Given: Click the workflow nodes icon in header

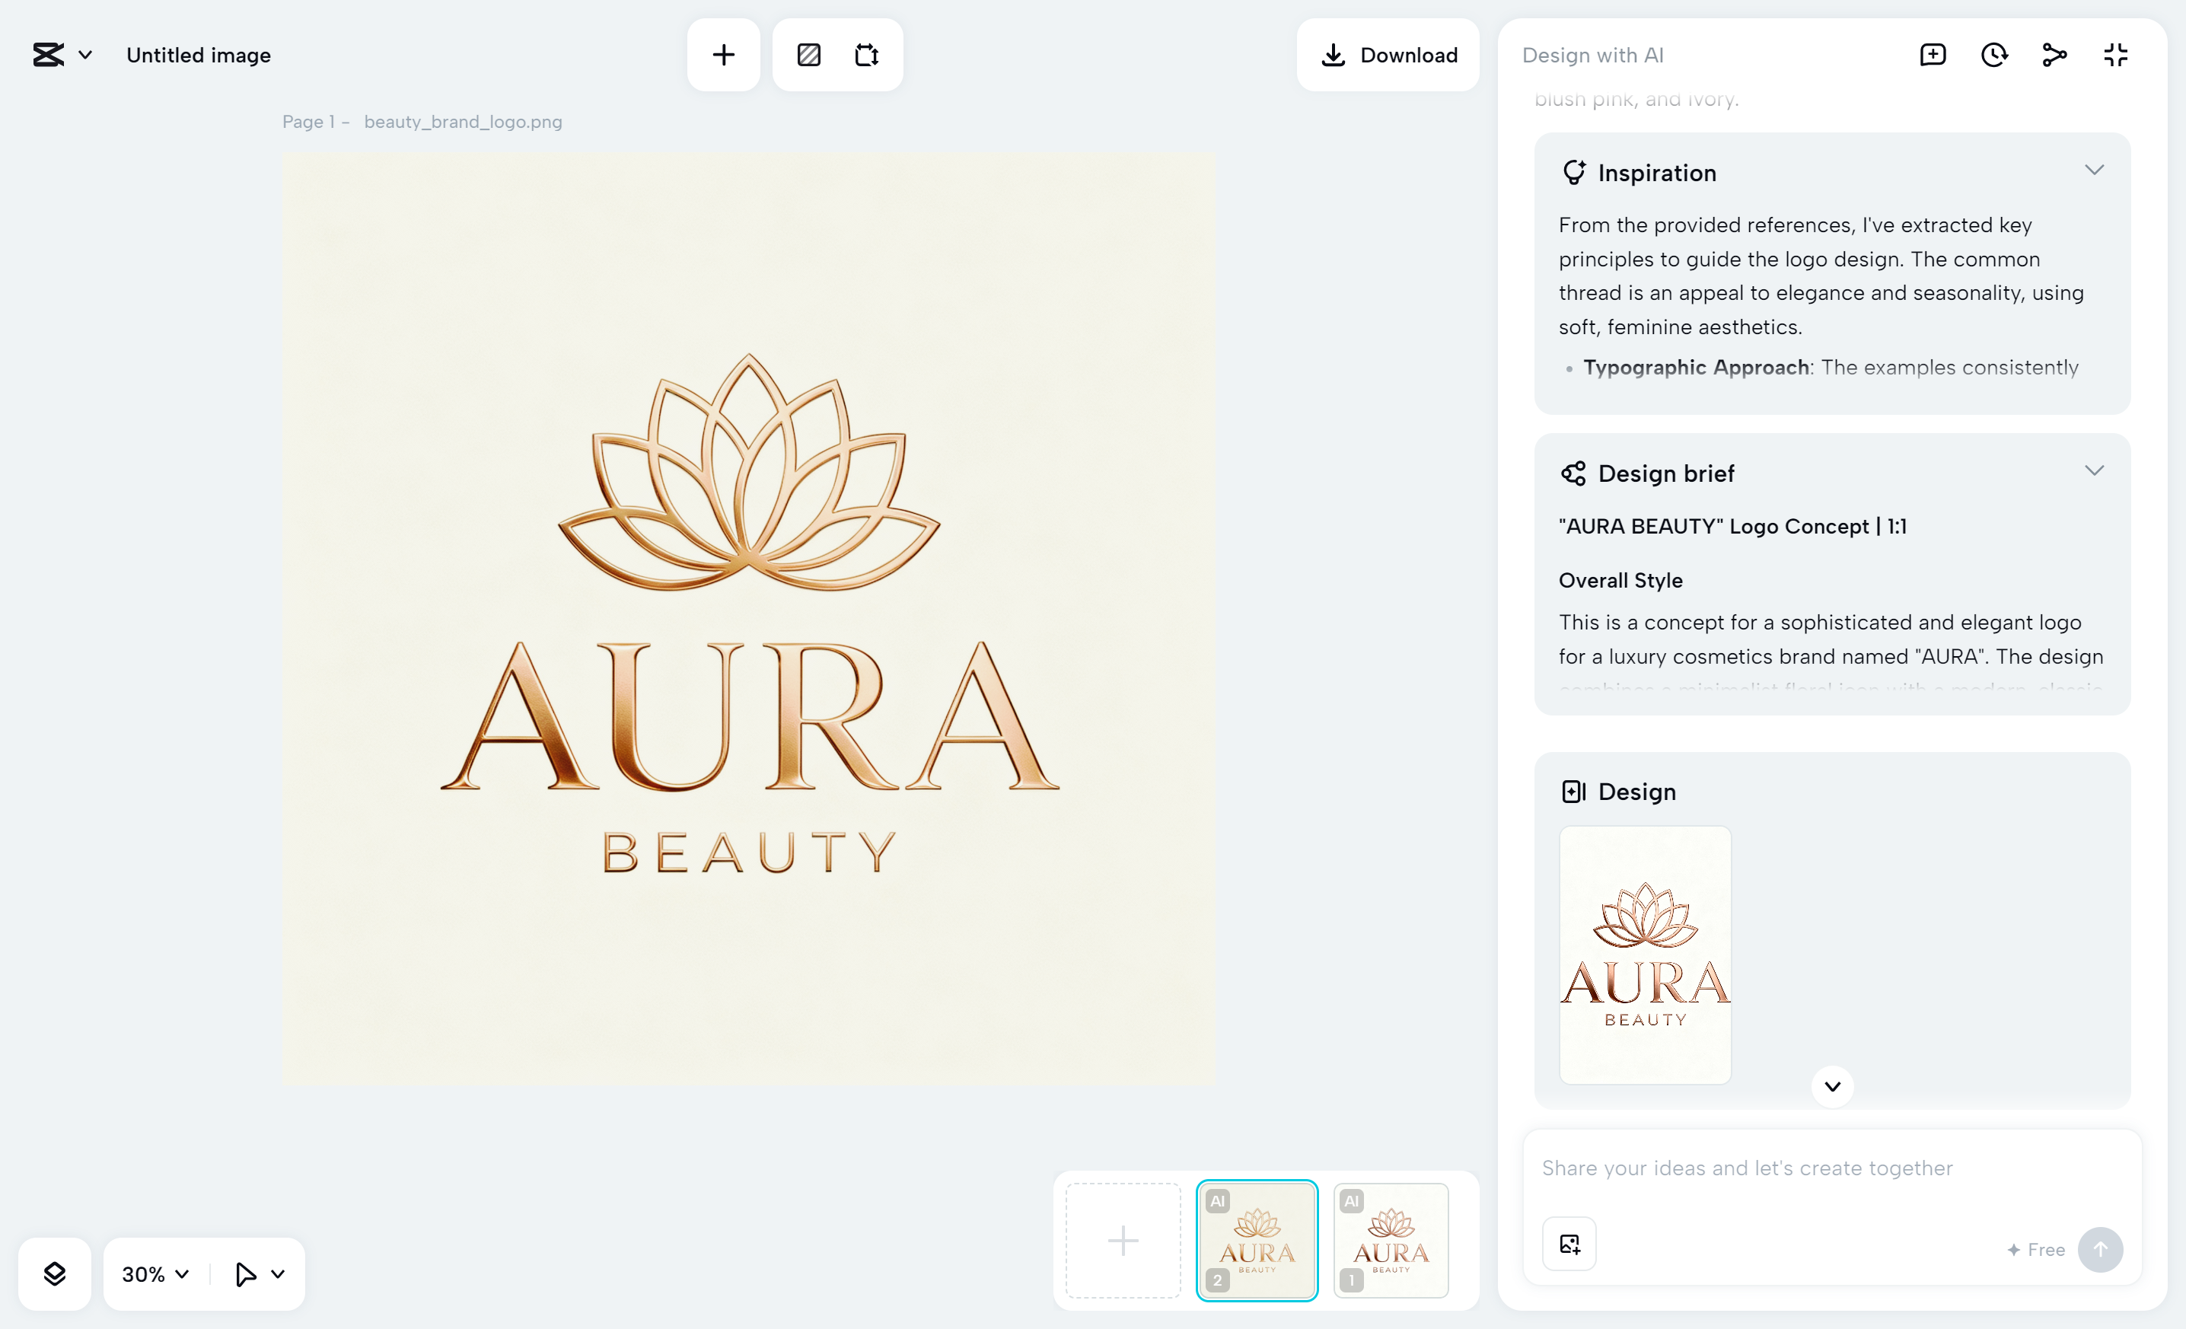Looking at the screenshot, I should pyautogui.click(x=2054, y=55).
